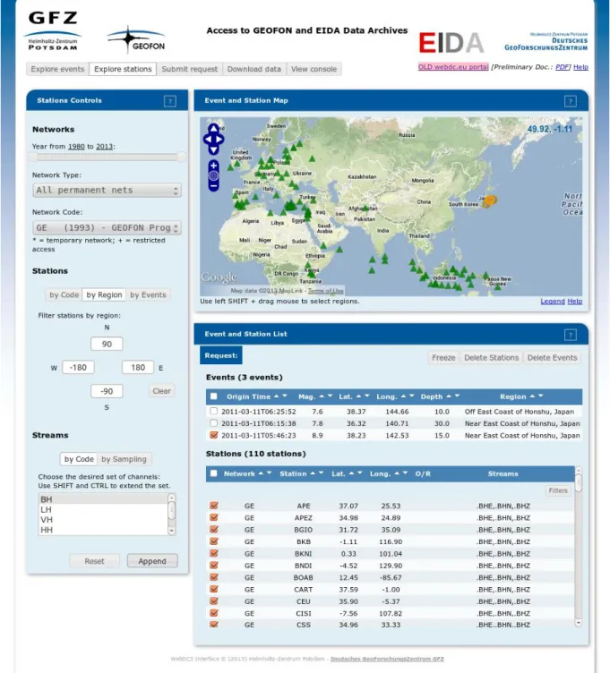Open the OLD webdc.eu portal link

[x=453, y=67]
